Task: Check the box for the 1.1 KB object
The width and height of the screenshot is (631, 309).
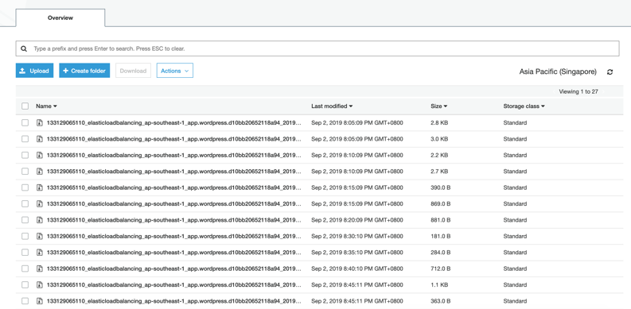Action: pos(25,285)
